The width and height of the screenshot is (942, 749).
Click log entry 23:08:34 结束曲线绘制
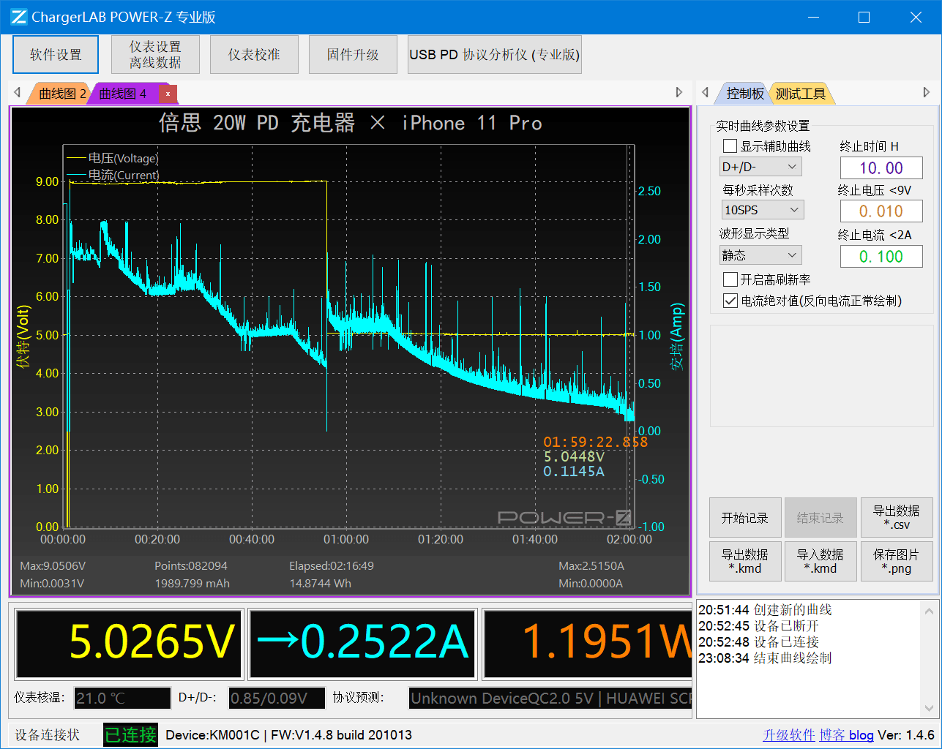pyautogui.click(x=765, y=658)
